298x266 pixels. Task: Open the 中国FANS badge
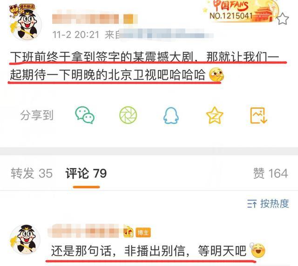click(240, 10)
